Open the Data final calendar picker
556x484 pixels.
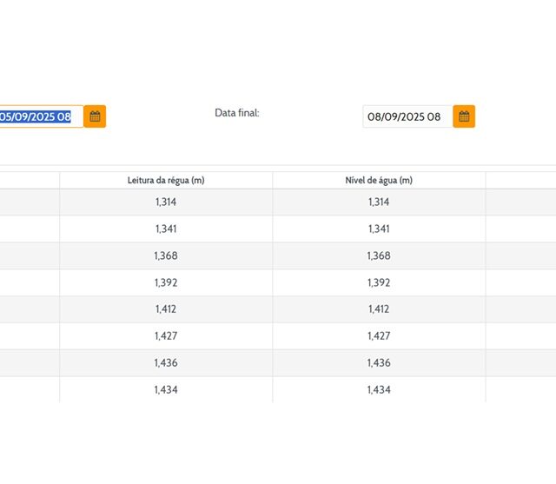[x=464, y=116]
